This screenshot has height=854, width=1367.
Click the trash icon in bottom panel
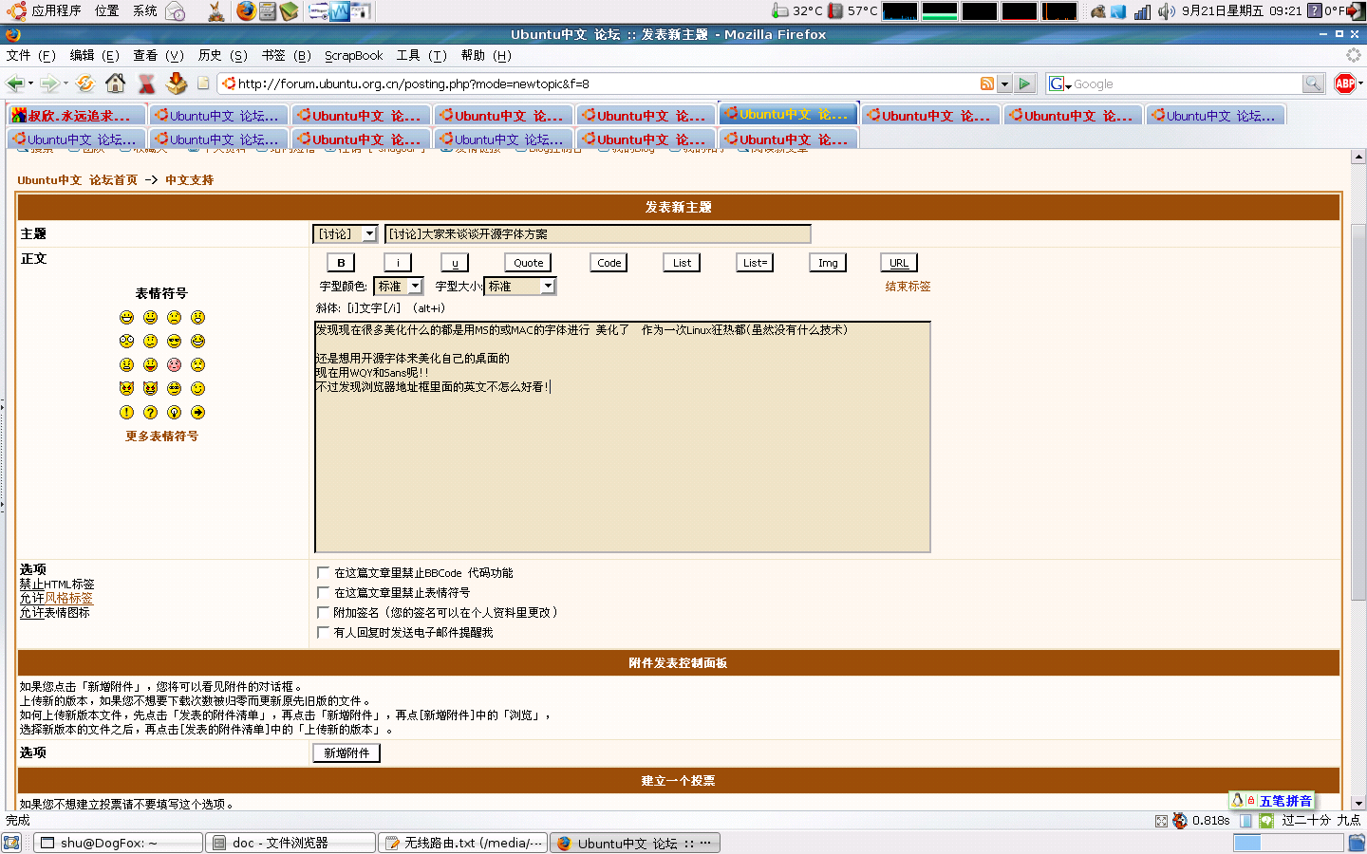click(1356, 843)
